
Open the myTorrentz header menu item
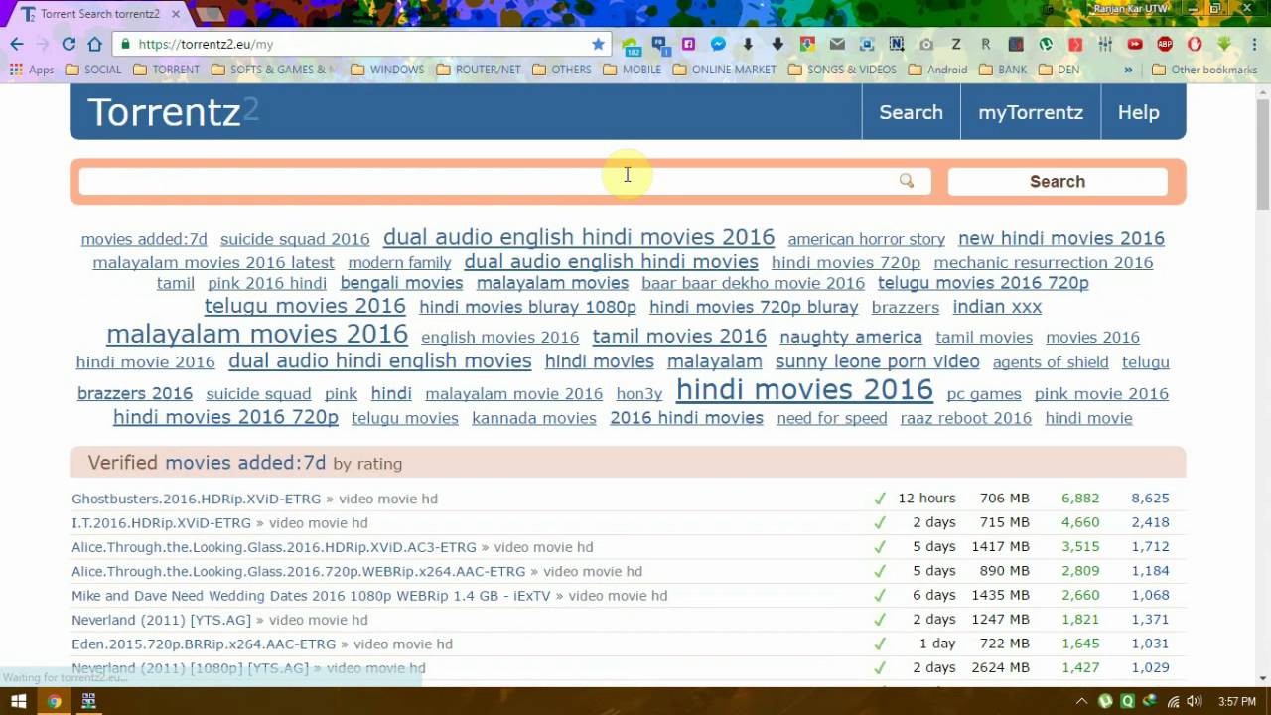tap(1031, 112)
